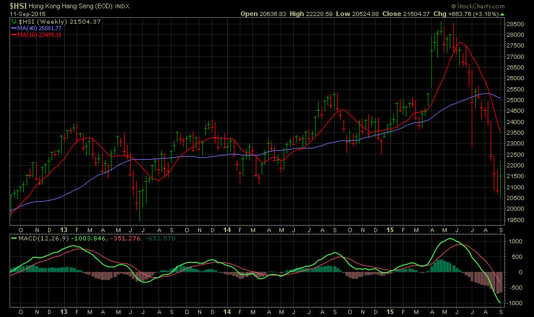Select the 13 year marker under MACD panel
The height and width of the screenshot is (317, 534).
pyautogui.click(x=65, y=311)
